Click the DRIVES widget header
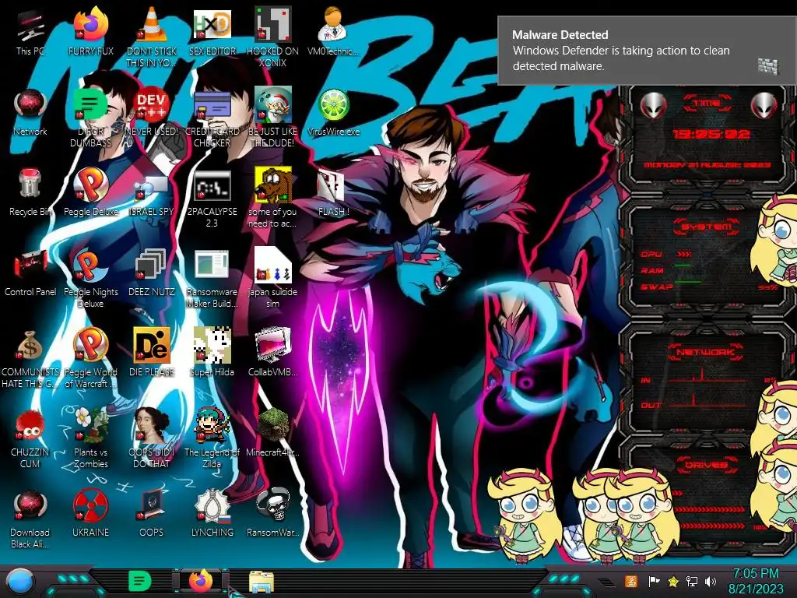This screenshot has width=797, height=598. point(706,464)
